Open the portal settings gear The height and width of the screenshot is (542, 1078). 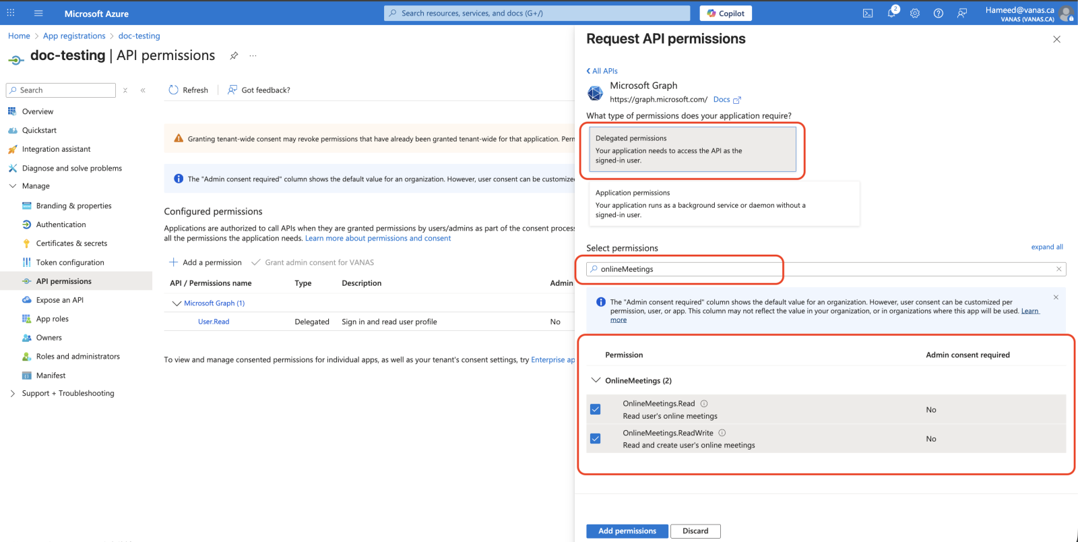(915, 13)
